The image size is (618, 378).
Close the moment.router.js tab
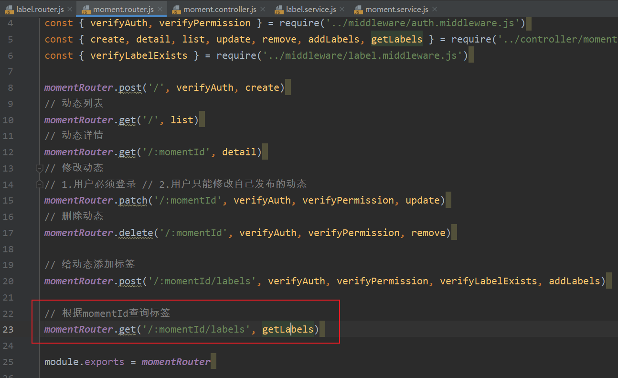click(x=160, y=9)
